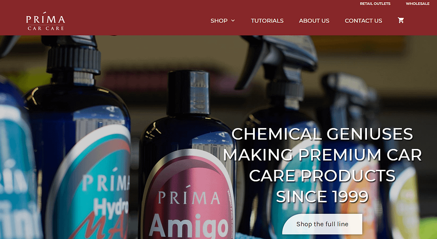437x239 pixels.
Task: Click the CHEMICAL GENIUSES headline line
Action: click(322, 134)
